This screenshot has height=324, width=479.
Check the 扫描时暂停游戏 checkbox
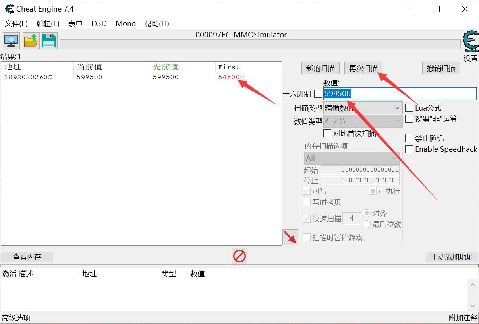point(307,237)
